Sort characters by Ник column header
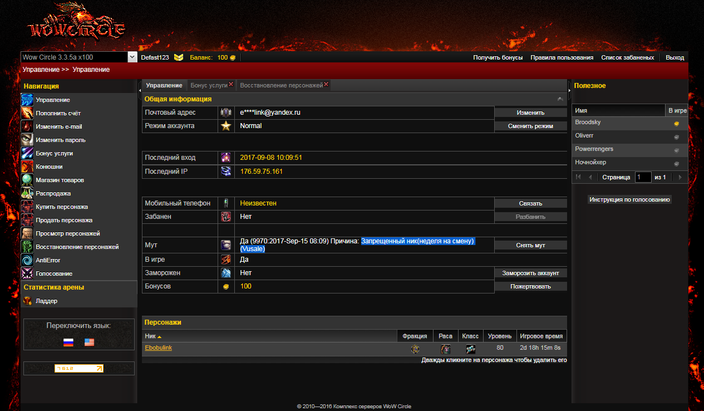The width and height of the screenshot is (704, 411). pyautogui.click(x=150, y=336)
